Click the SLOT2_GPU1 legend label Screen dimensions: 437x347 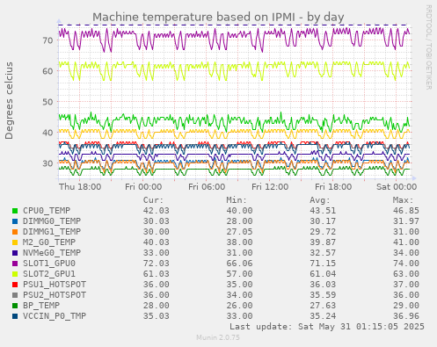coord(49,274)
